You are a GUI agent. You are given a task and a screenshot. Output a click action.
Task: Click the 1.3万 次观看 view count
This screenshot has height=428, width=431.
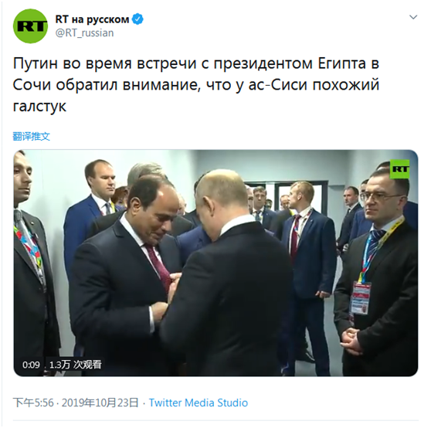coord(76,365)
